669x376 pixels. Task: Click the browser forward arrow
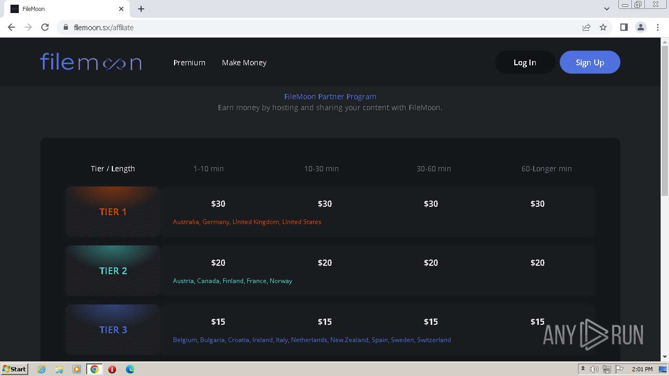[x=28, y=27]
